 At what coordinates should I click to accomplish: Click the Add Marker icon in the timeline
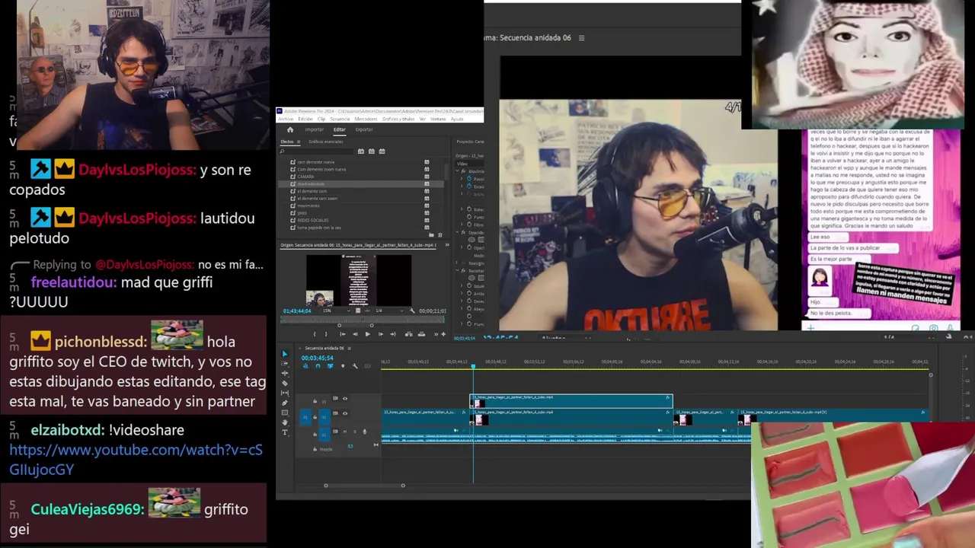coord(343,366)
